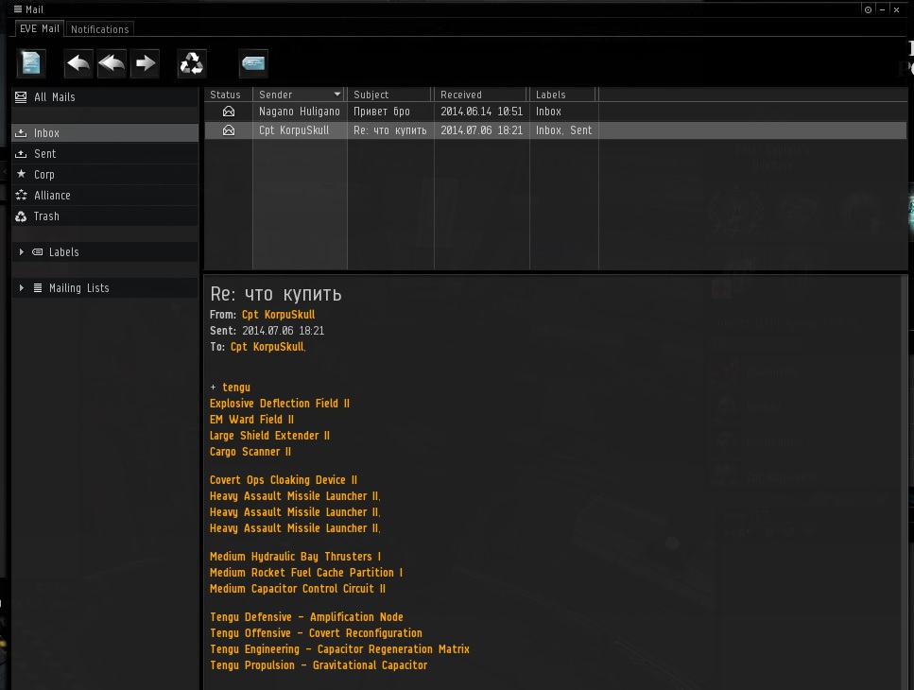Image resolution: width=914 pixels, height=690 pixels.
Task: Open Tengu Offensive - Covert Reconfiguration link
Action: (316, 633)
